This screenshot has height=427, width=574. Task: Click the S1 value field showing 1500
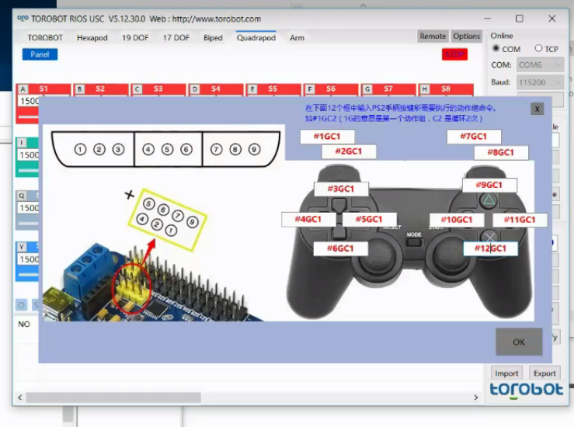click(x=29, y=101)
